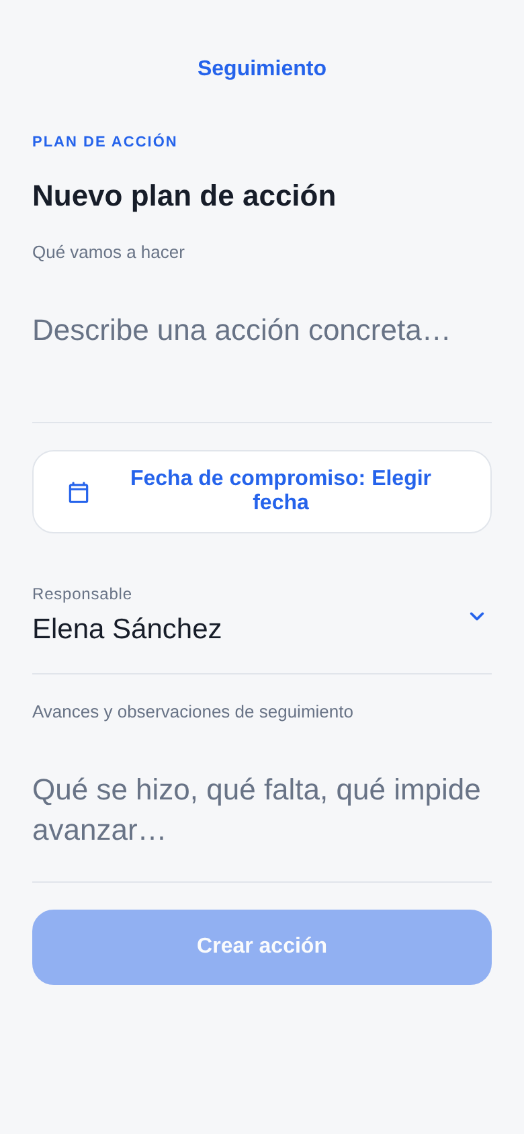Click the 'Fecha de compromiso:' text portion

(x=248, y=478)
